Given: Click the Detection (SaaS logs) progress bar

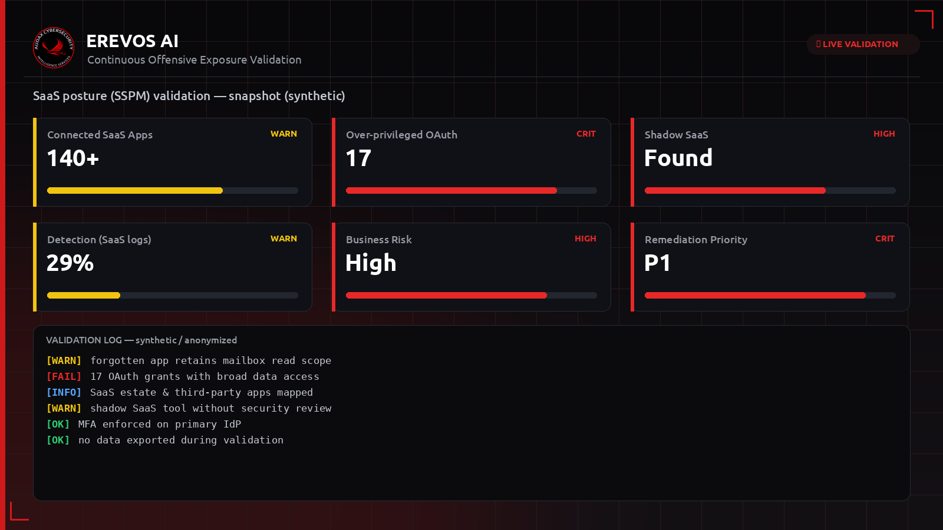Looking at the screenshot, I should click(173, 296).
